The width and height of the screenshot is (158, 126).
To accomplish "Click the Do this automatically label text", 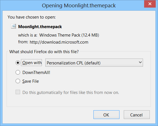I will pyautogui.click(x=71, y=92).
